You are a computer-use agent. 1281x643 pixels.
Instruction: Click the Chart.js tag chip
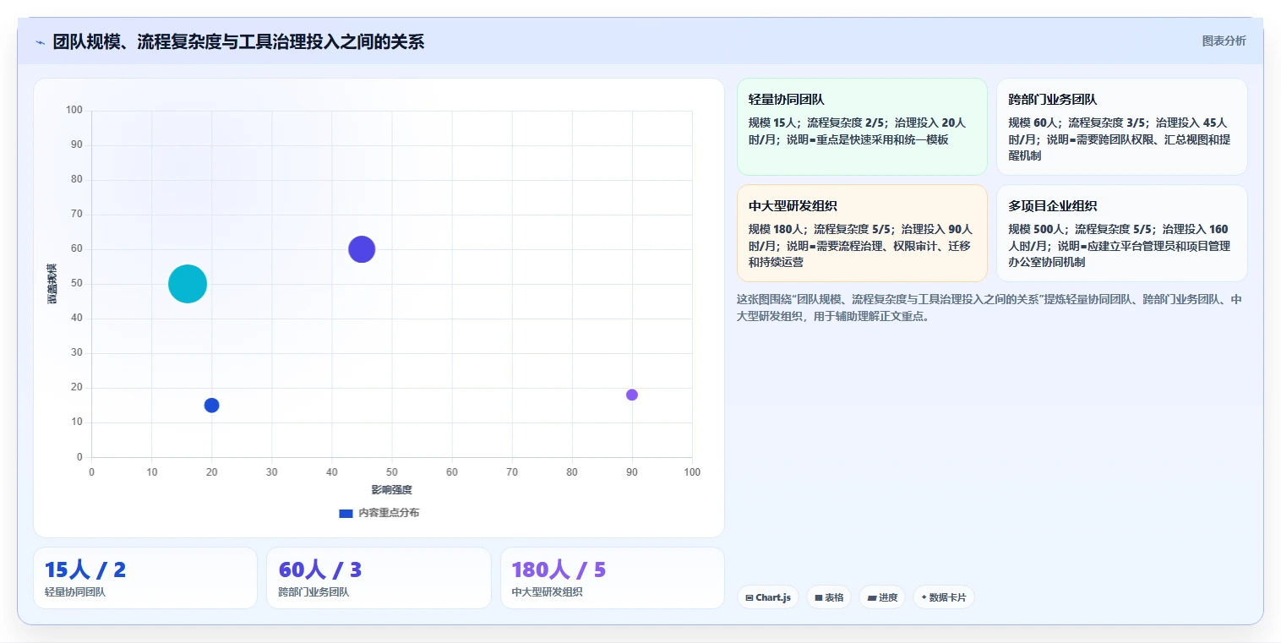tap(768, 597)
